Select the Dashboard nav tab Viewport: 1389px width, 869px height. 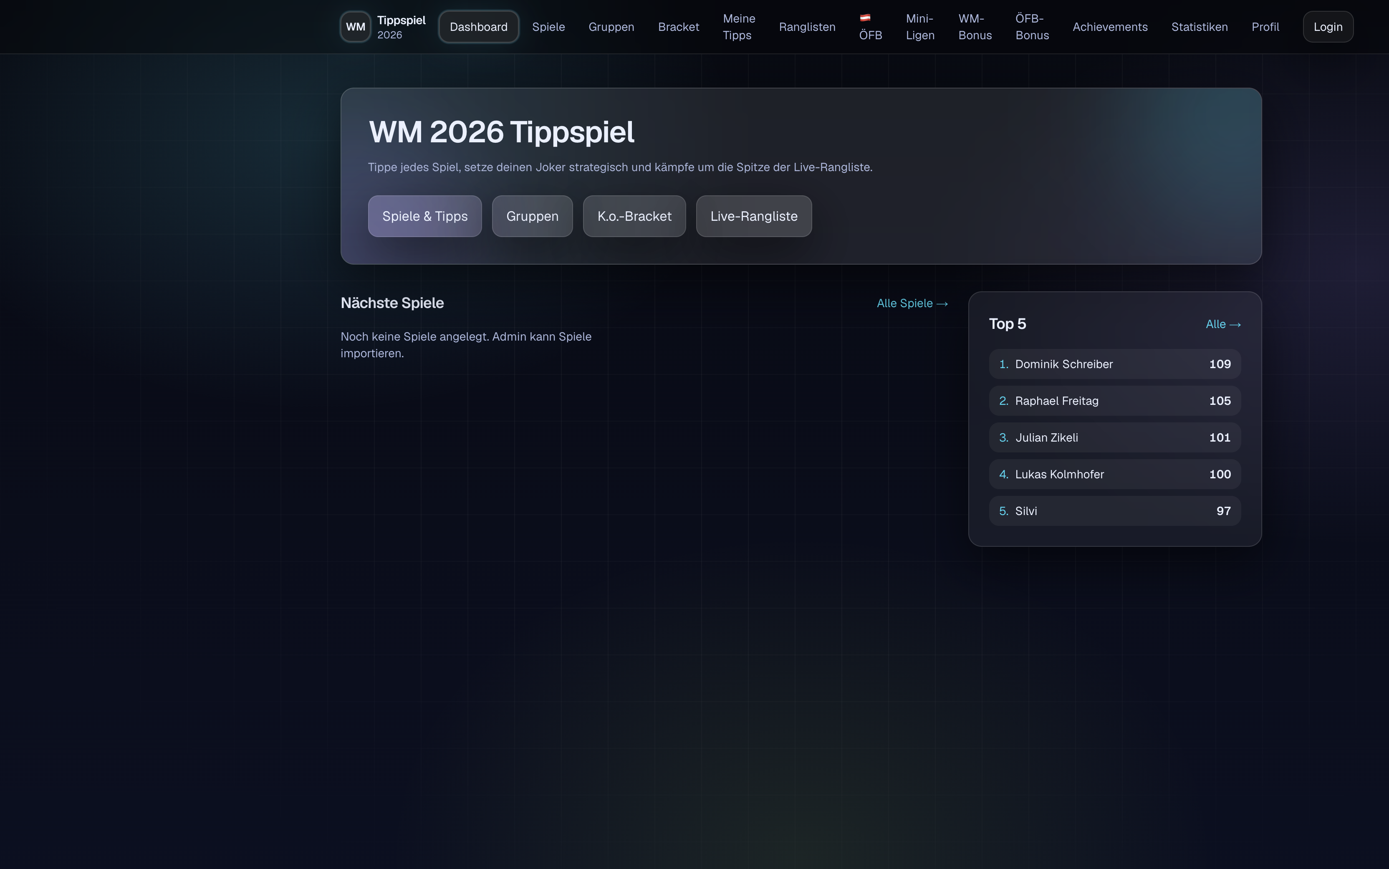pyautogui.click(x=479, y=27)
